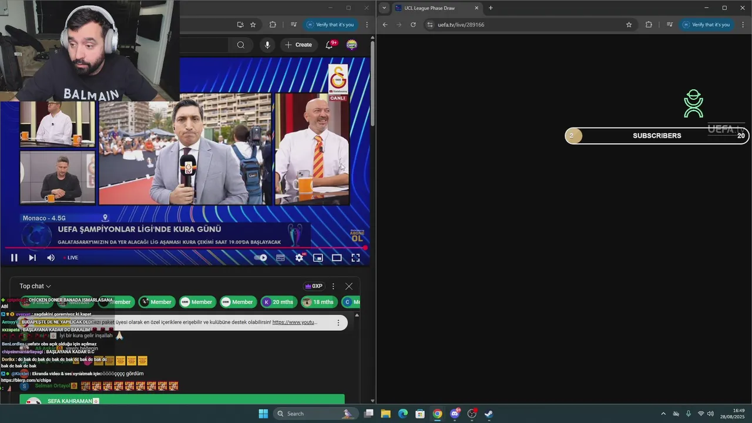Switch to Chrome on the taskbar
Screen dimensions: 752x423
pyautogui.click(x=437, y=414)
